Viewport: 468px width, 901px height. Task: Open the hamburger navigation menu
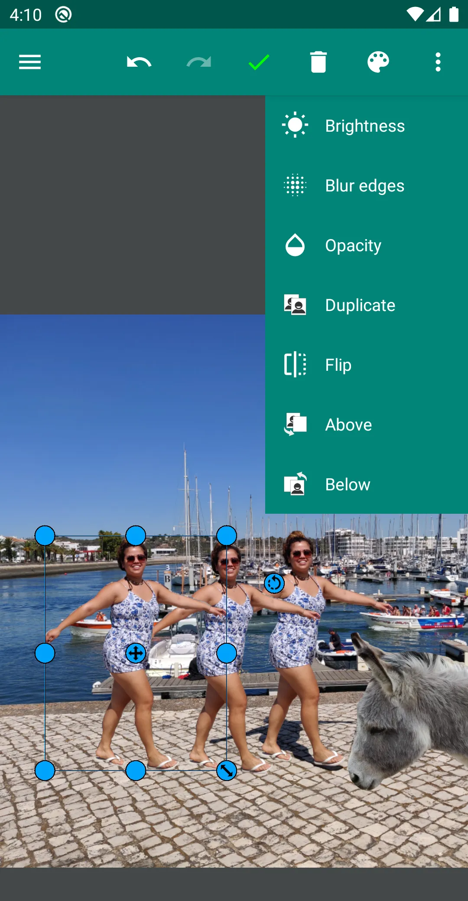[30, 62]
